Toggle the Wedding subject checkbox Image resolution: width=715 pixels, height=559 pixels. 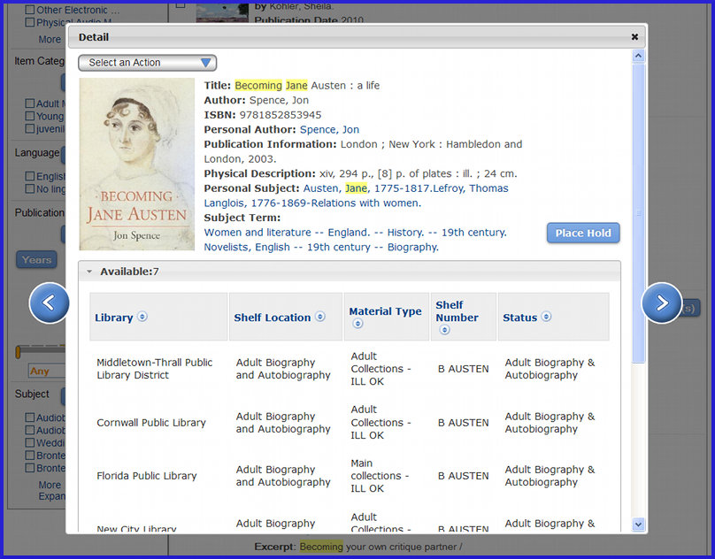tap(30, 443)
